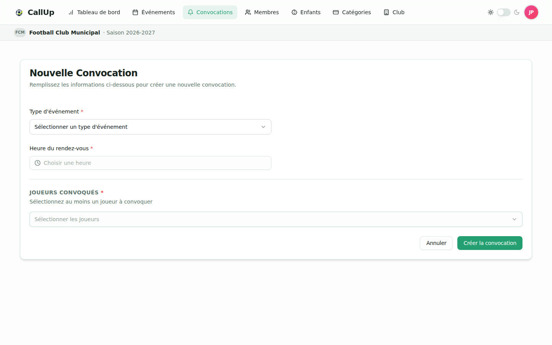Viewport: 552px width, 345px height.
Task: Click Créer la convocation button
Action: (x=490, y=243)
